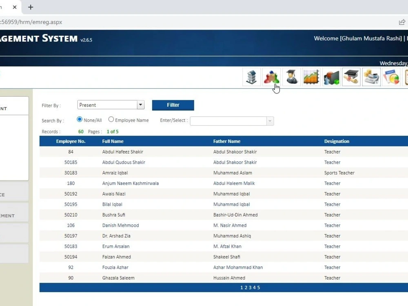
Task: Click the '1 of 5' pages indicator
Action: point(113,132)
